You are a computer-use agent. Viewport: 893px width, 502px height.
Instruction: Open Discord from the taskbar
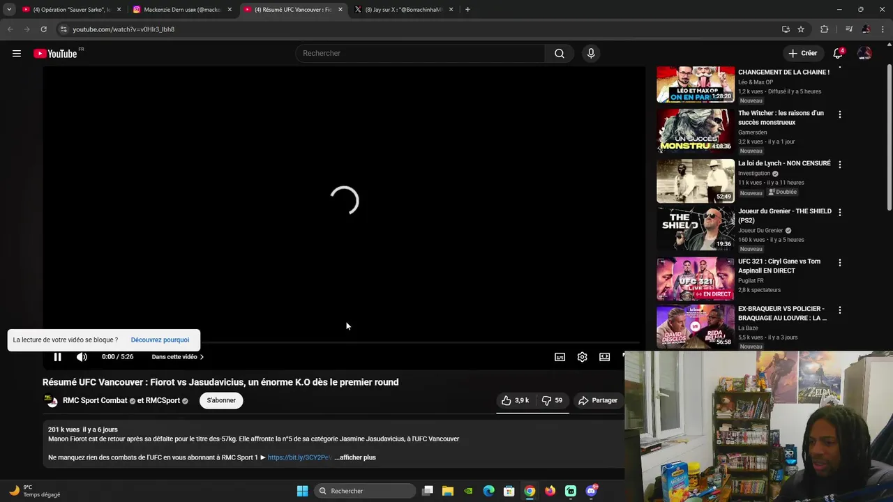(592, 491)
